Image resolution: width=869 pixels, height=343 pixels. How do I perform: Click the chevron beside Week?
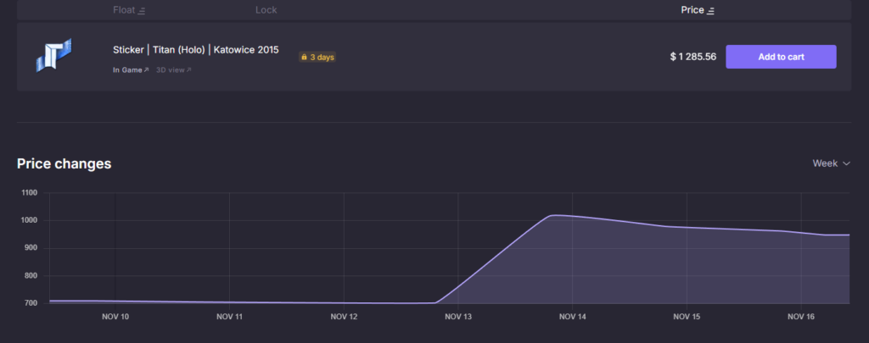click(846, 163)
